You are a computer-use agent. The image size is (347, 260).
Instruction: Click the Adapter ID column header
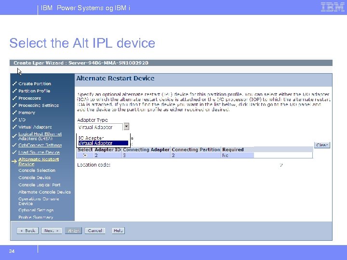pyautogui.click(x=107, y=150)
